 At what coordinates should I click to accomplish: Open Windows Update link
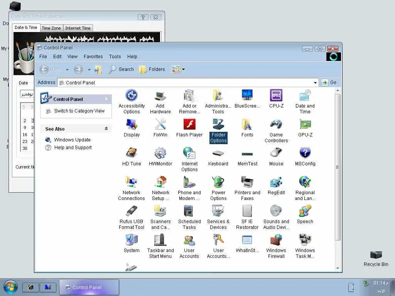point(72,140)
